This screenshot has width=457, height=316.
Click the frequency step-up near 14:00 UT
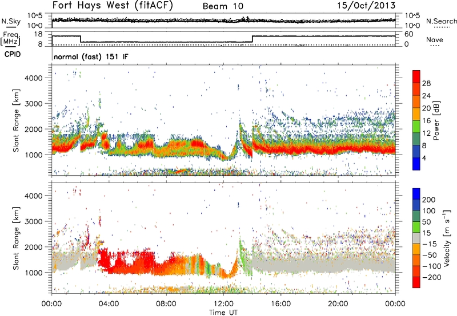[252, 39]
